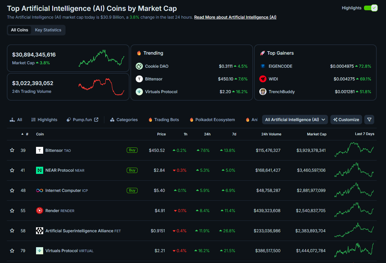The width and height of the screenshot is (386, 263).
Task: Star Virtuals Protocol as a favorite
Action: coord(12,251)
